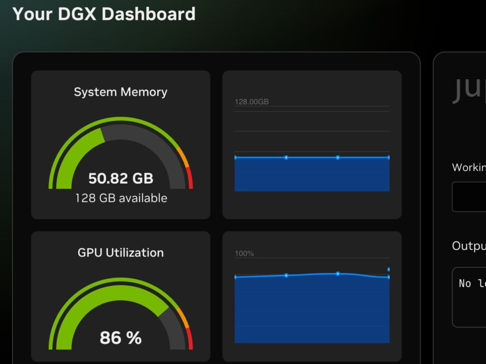Viewport: 486px width, 364px height.
Task: Select the second data point on memory chart
Action: [286, 157]
